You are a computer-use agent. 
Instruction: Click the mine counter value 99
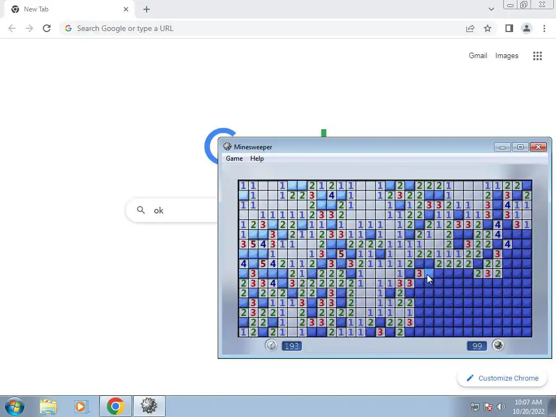[x=477, y=346]
